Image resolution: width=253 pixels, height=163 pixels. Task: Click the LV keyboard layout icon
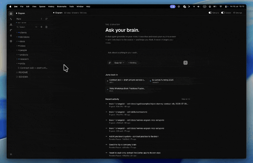coord(205,7)
